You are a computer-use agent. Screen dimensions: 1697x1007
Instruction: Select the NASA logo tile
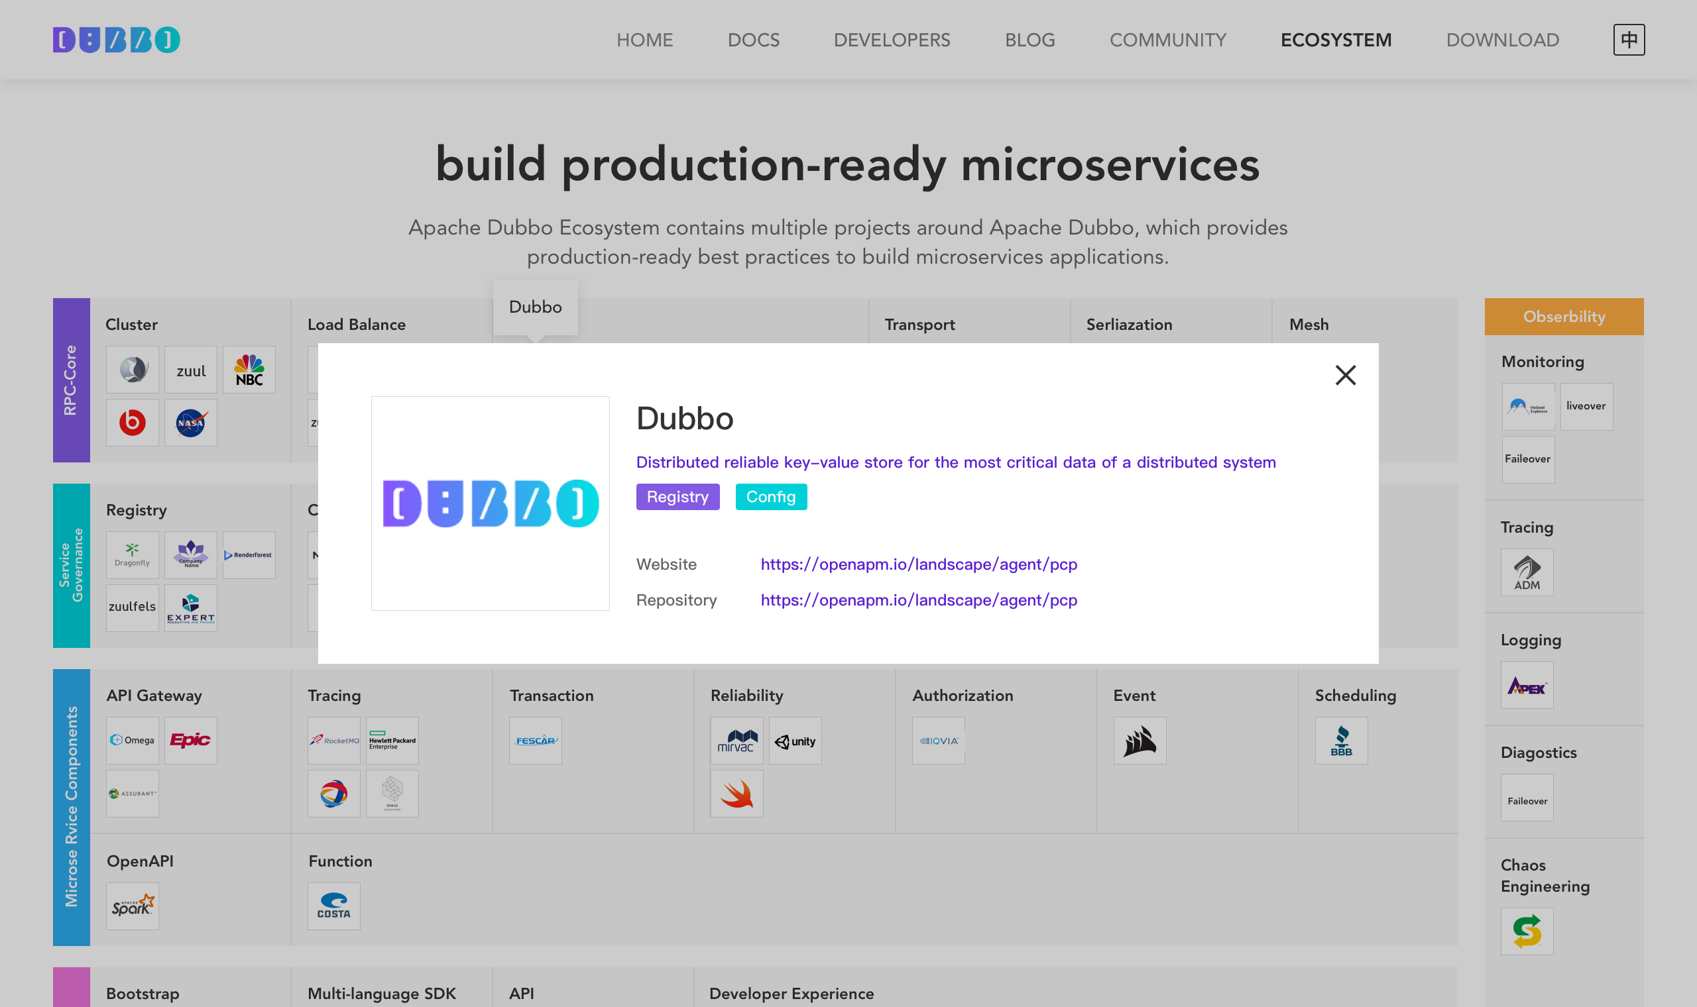pyautogui.click(x=191, y=423)
